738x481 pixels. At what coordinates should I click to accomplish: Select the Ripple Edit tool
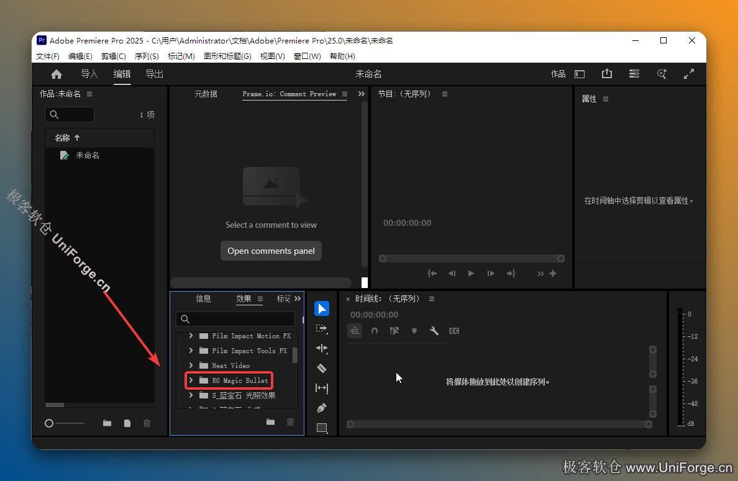coord(321,348)
